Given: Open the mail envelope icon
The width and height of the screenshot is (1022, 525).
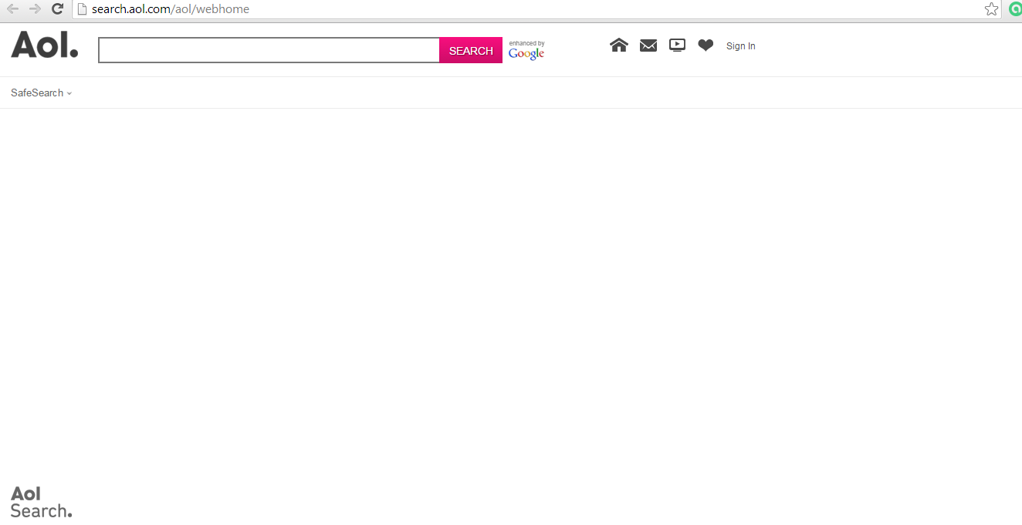Looking at the screenshot, I should [648, 45].
